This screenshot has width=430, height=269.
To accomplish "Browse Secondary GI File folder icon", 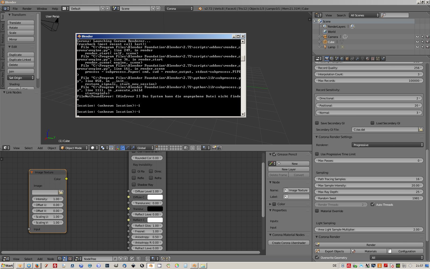I will pos(421,129).
